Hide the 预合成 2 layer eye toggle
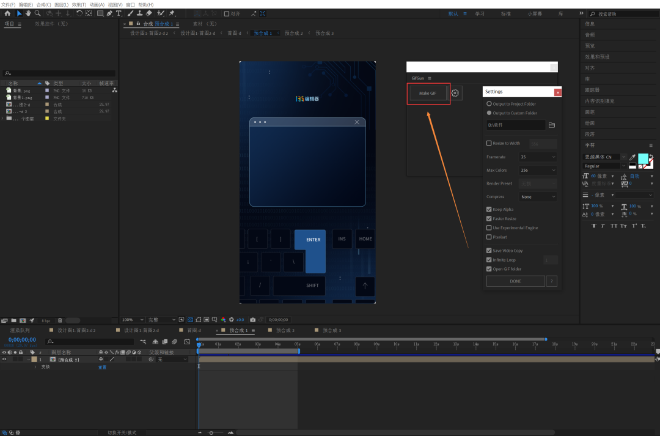Screen dimensions: 660x436 coord(4,360)
